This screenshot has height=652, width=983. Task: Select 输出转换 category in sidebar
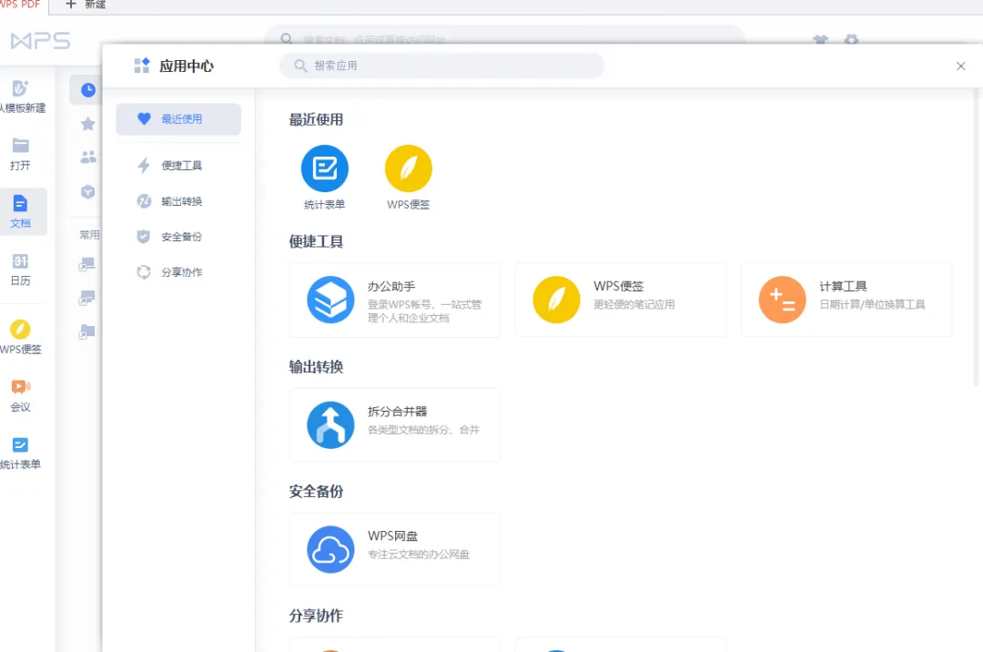[x=178, y=201]
